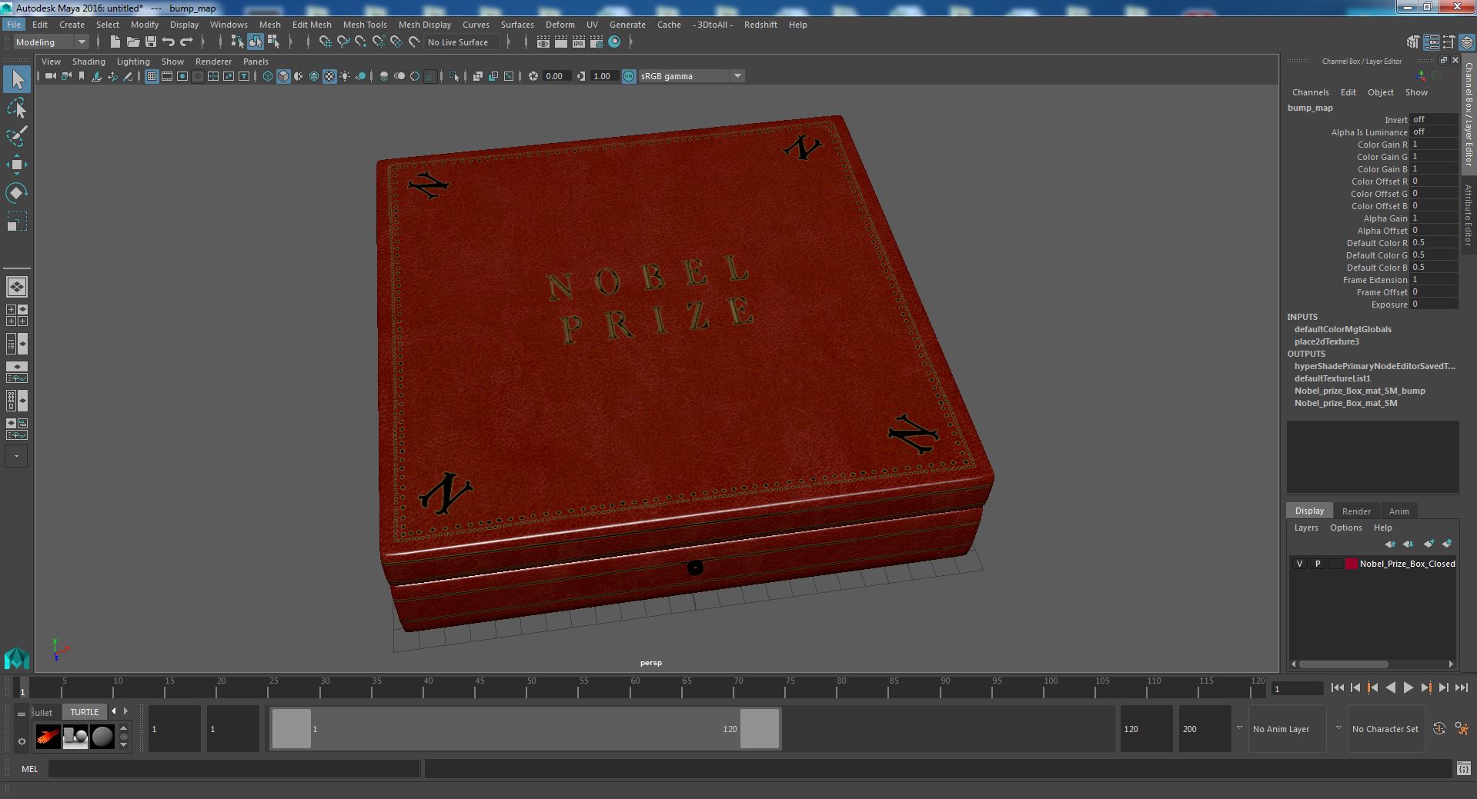
Task: Toggle wireframe shading cube
Action: coord(267,76)
